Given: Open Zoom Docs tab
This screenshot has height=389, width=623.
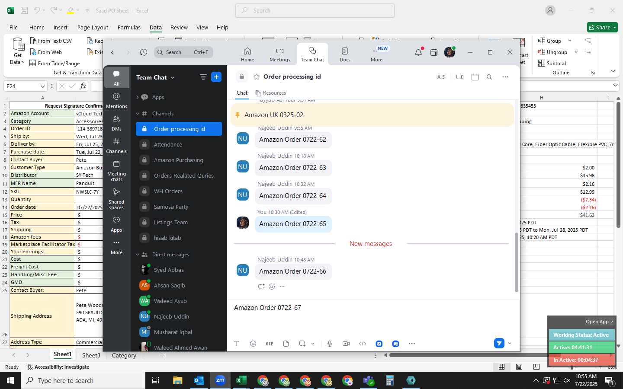Looking at the screenshot, I should click(345, 54).
